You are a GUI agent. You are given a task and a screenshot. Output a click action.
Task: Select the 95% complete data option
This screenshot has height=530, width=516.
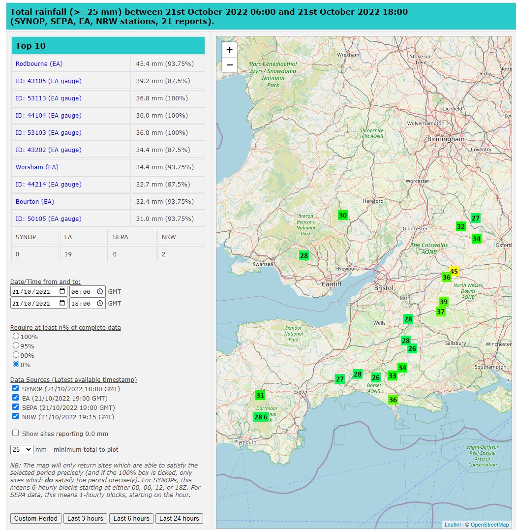(16, 345)
